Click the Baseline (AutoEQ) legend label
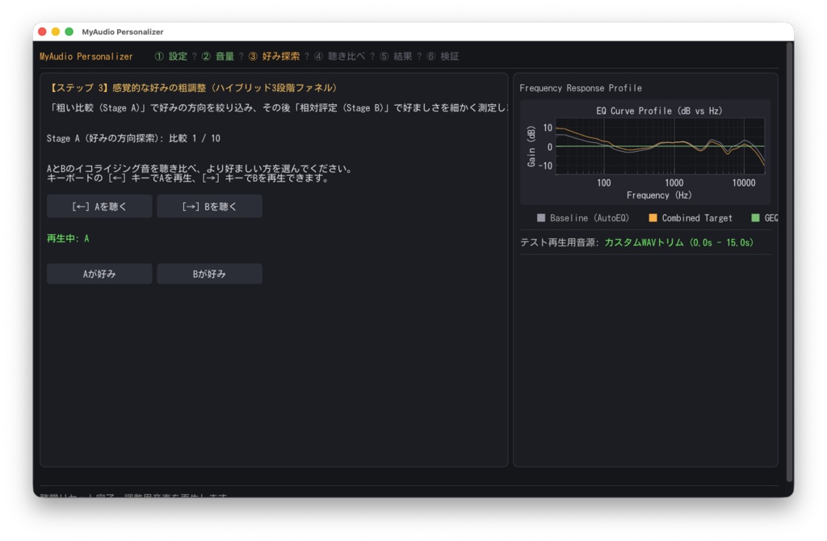This screenshot has width=827, height=541. 590,218
